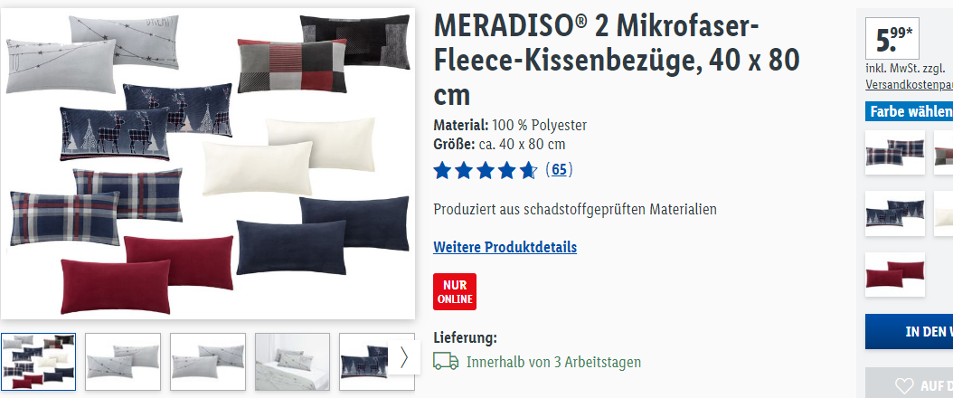Choose the grey-red patchwork color swatch
The width and height of the screenshot is (953, 398).
[x=943, y=153]
